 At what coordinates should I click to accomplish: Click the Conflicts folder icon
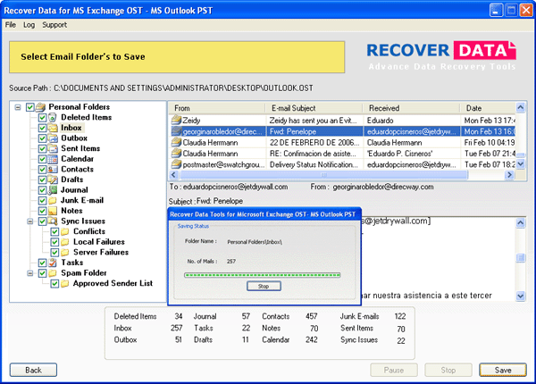pyautogui.click(x=65, y=232)
